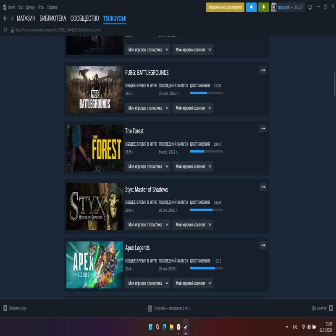Expand the tsukuyomi account dropdown
This screenshot has height=336, width=336.
click(286, 7)
